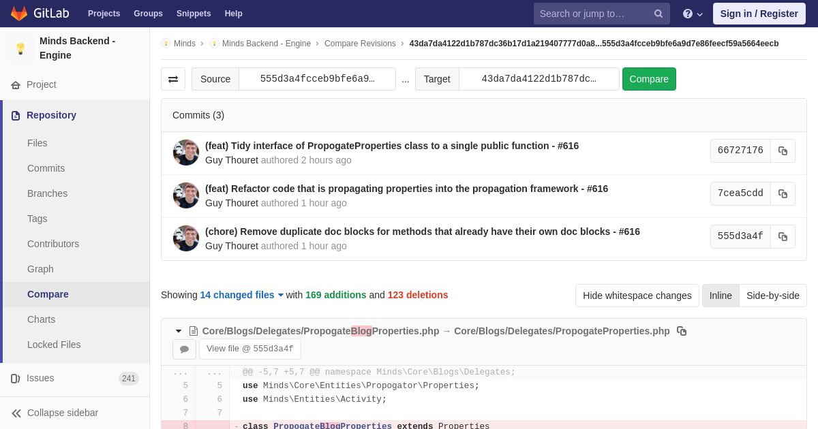
Task: Open the help question mark menu
Action: click(693, 14)
